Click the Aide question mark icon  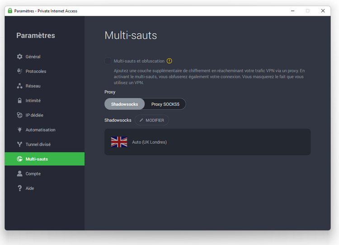20,188
